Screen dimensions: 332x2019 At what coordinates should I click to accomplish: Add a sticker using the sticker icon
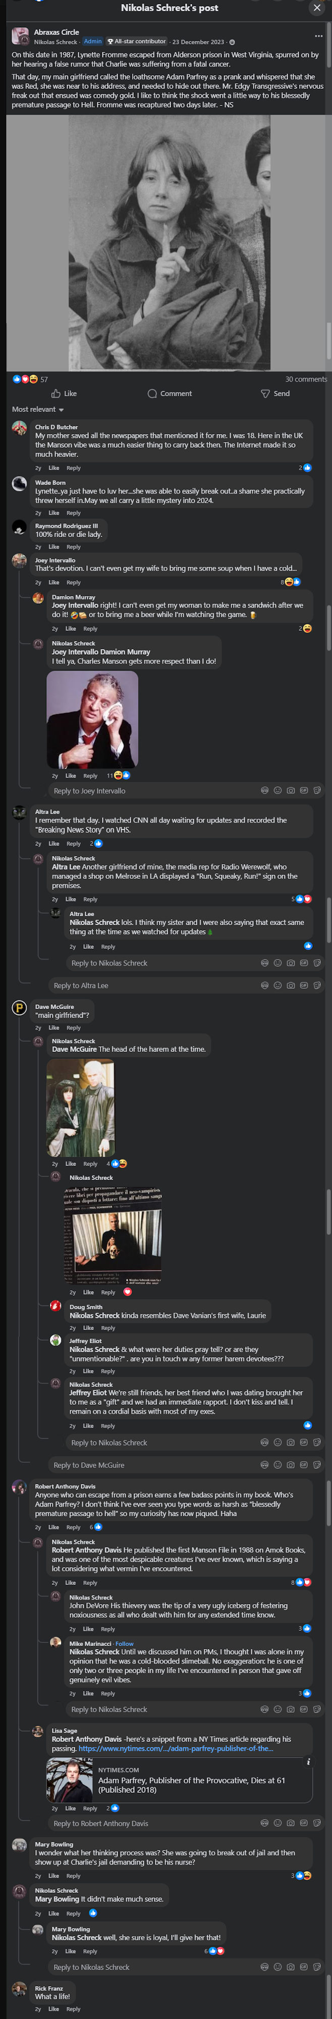coord(317,790)
